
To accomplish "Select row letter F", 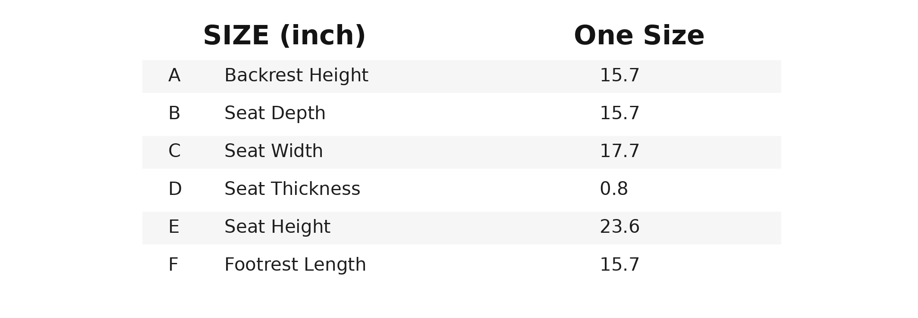I will pos(173,265).
